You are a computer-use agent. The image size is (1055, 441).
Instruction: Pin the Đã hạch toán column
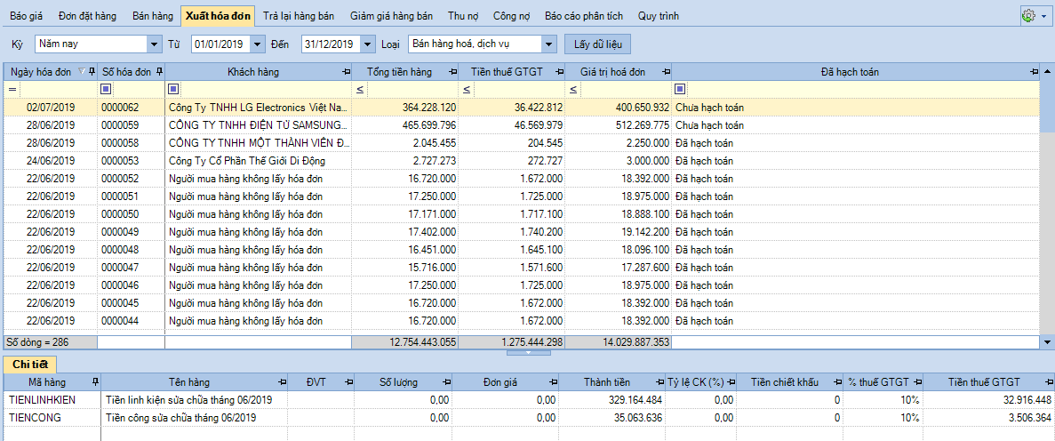click(x=1035, y=71)
